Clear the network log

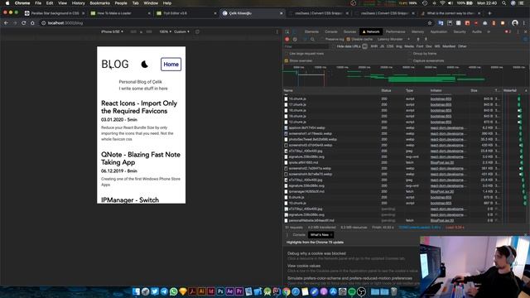[295, 39]
